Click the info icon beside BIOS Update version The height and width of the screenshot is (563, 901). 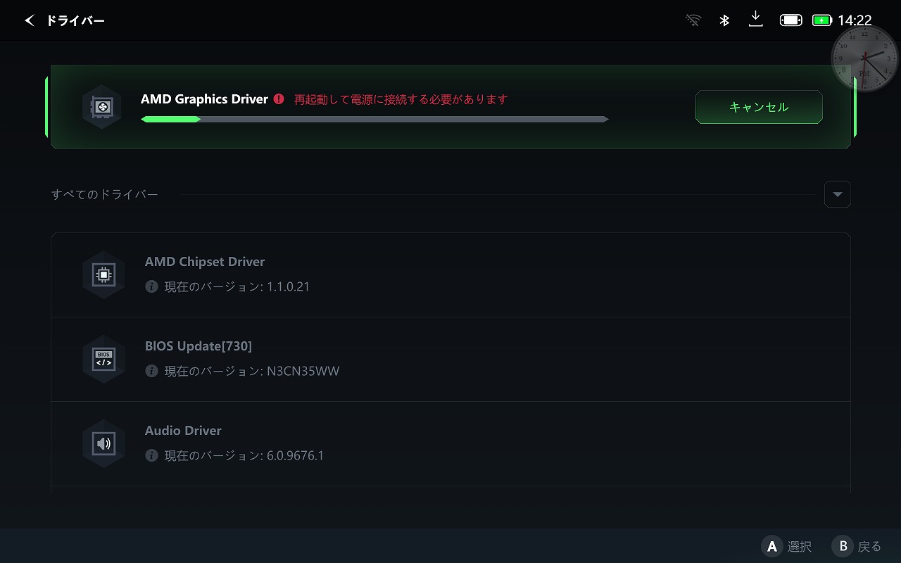click(151, 371)
